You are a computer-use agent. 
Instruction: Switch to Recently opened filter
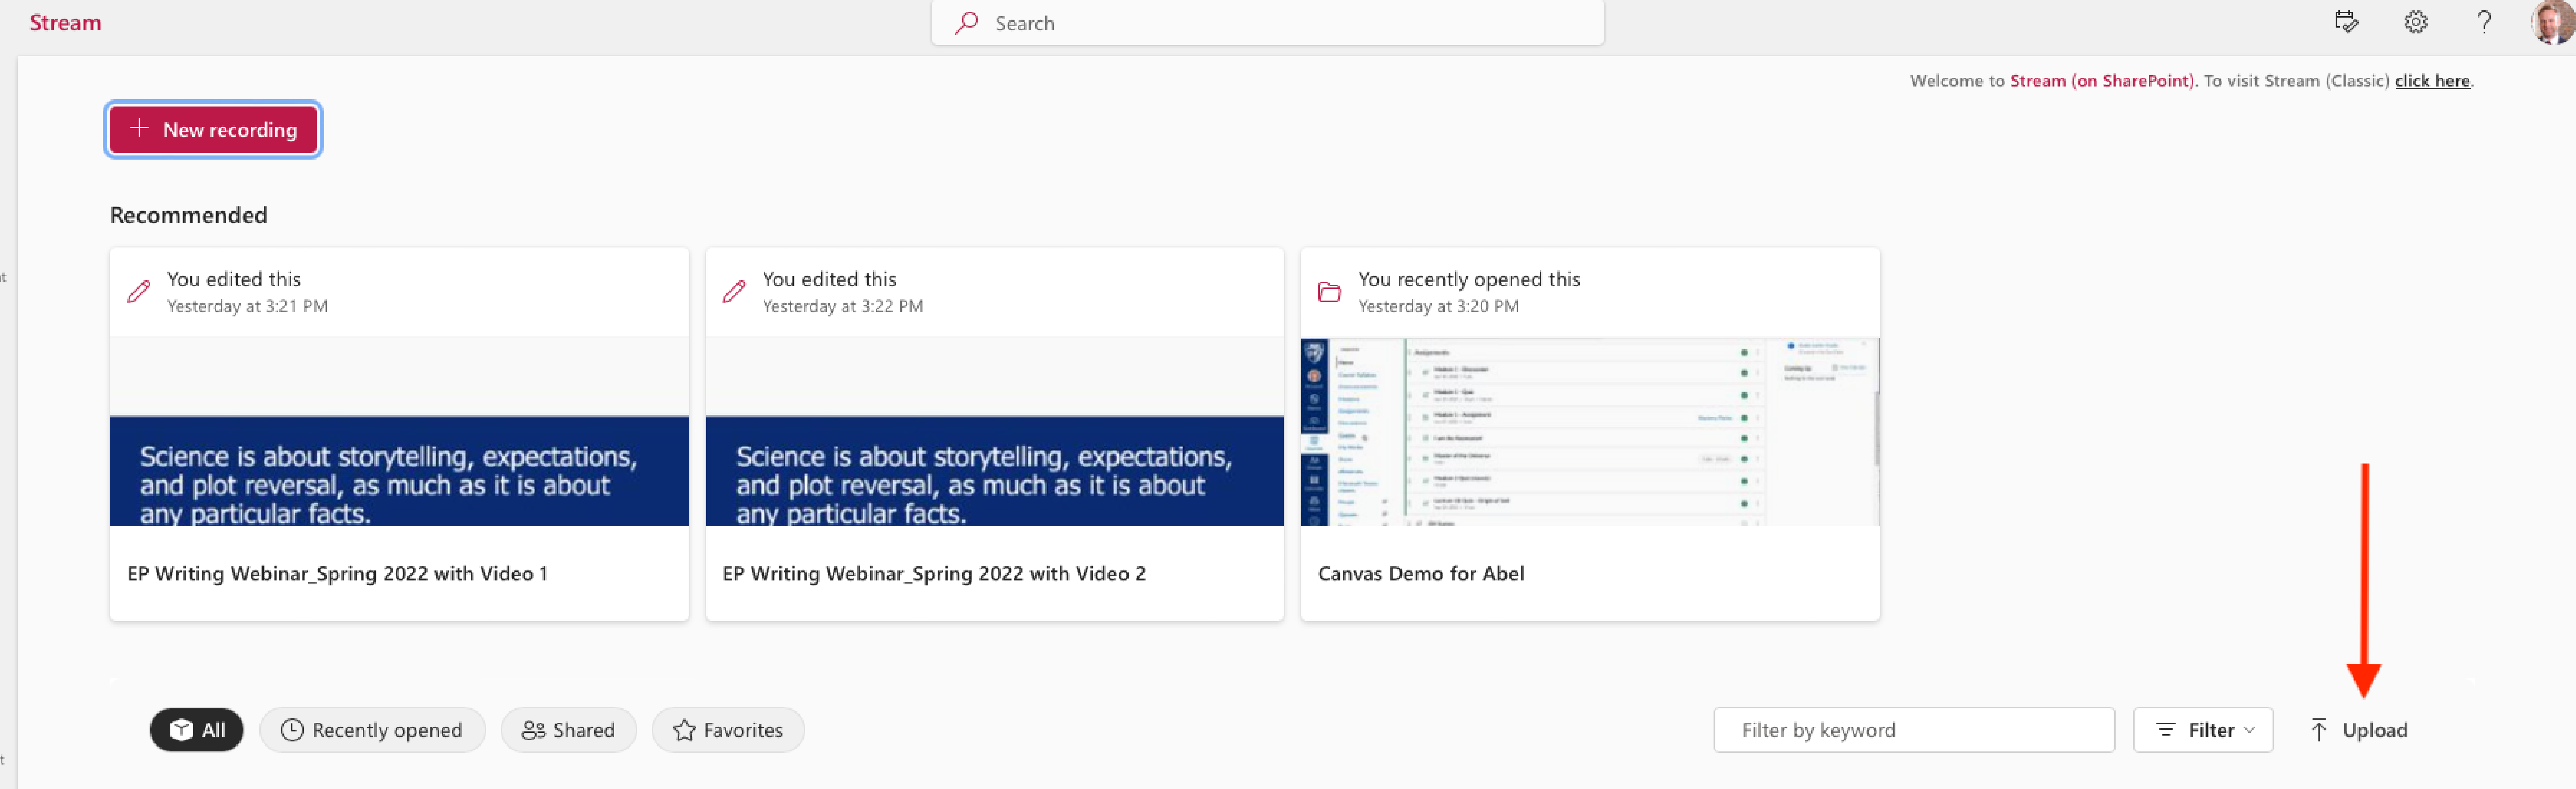pyautogui.click(x=372, y=730)
